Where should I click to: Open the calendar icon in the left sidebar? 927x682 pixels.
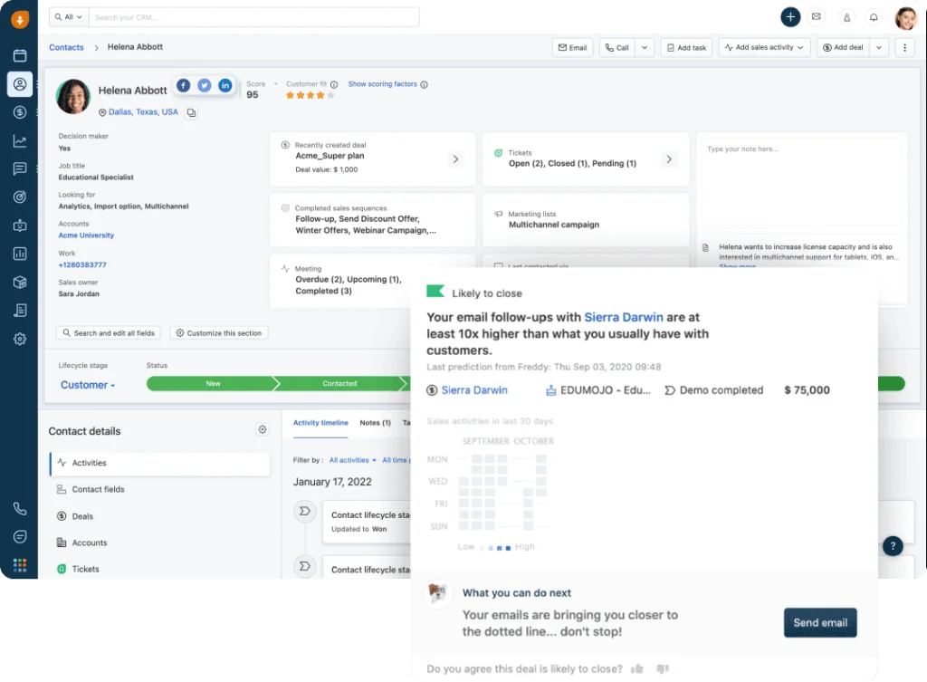(20, 55)
